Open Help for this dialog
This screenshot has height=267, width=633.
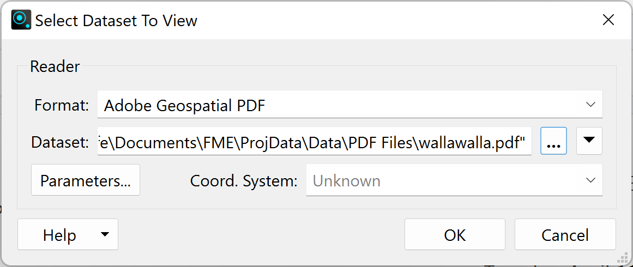pyautogui.click(x=59, y=235)
